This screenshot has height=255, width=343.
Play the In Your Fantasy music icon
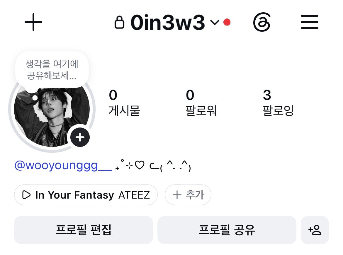(x=26, y=195)
